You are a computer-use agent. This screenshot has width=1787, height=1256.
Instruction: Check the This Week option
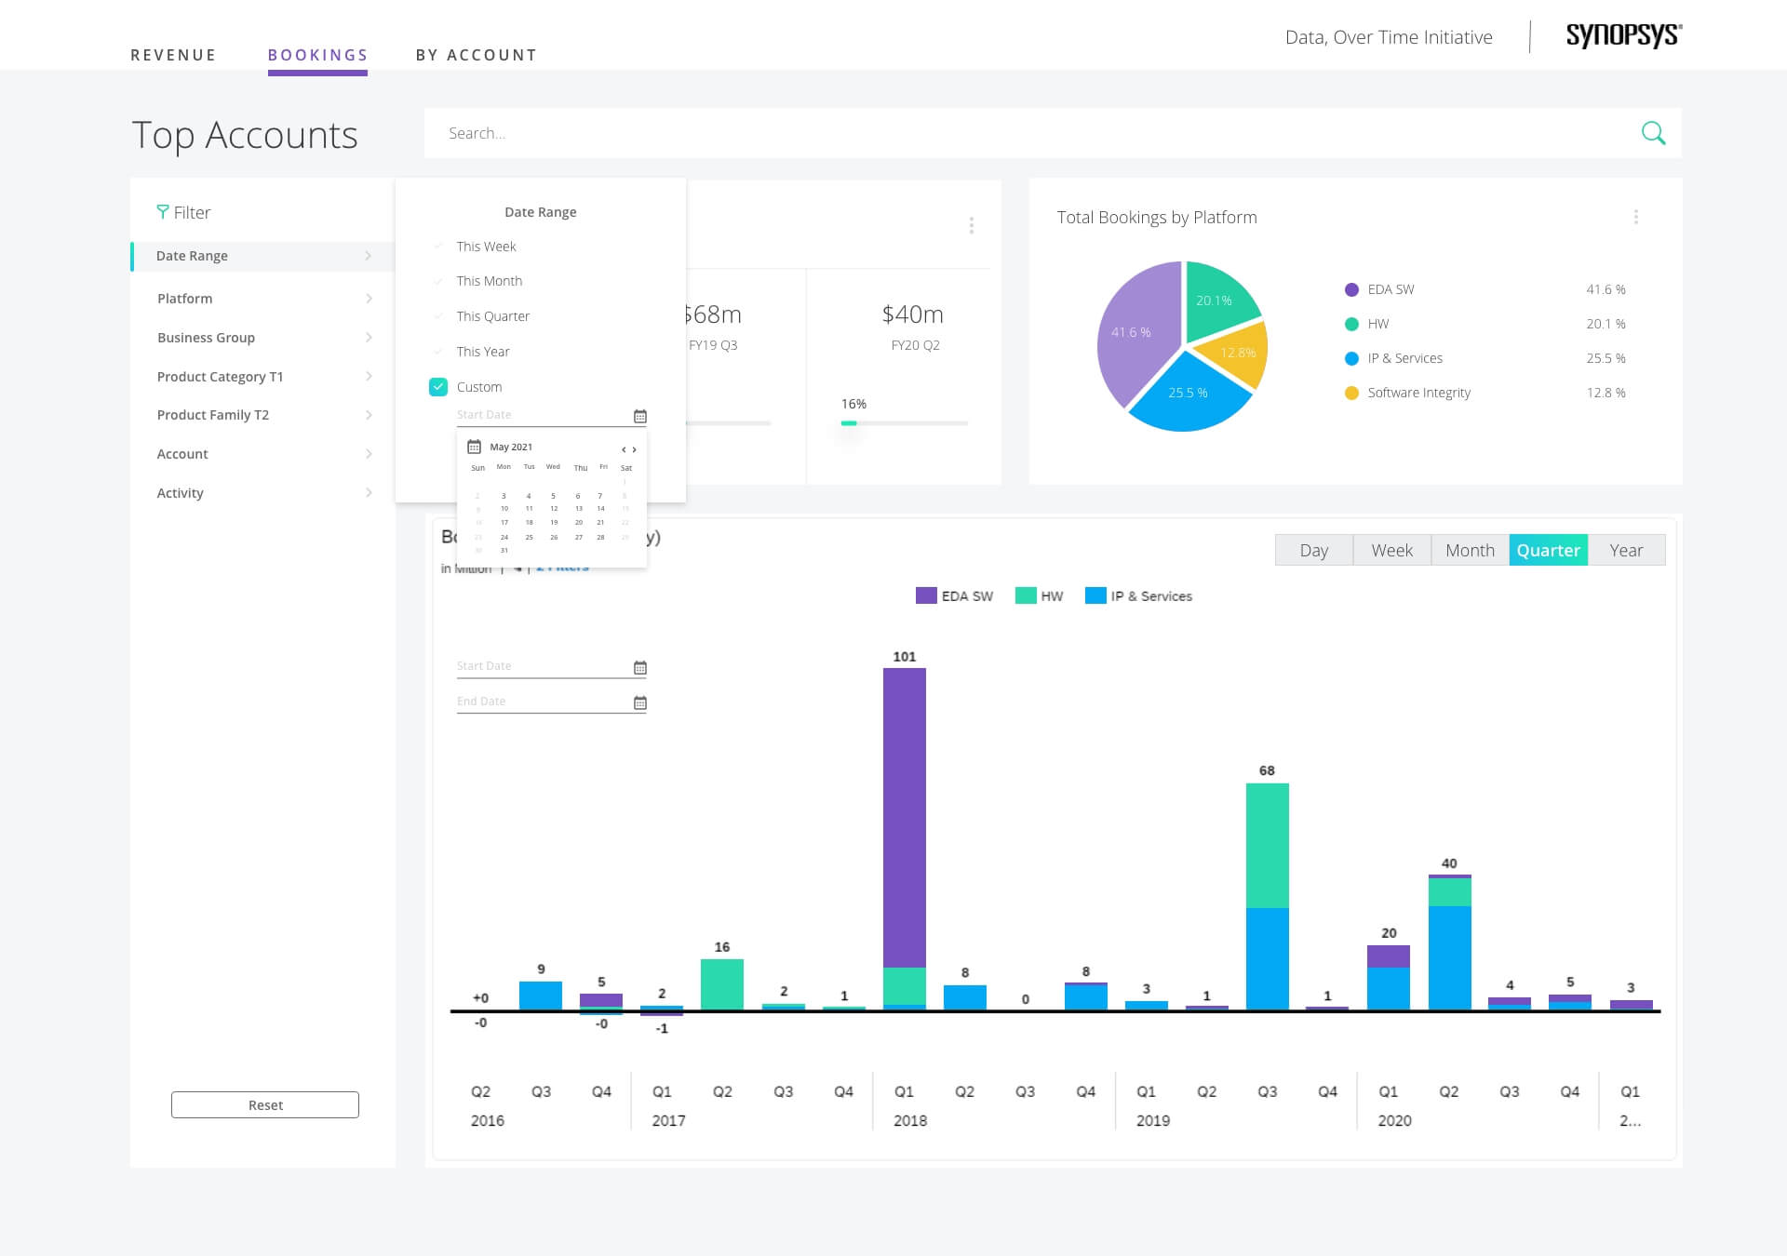(438, 247)
